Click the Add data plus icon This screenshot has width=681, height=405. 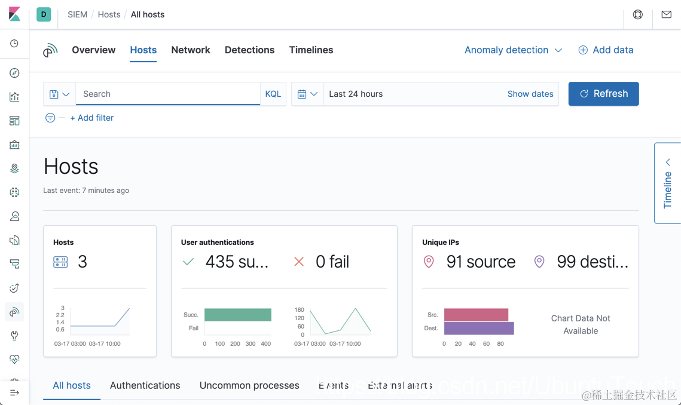point(583,50)
